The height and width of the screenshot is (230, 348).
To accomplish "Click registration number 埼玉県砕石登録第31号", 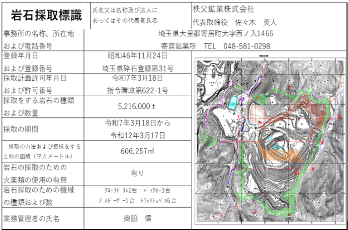I will click(x=138, y=68).
